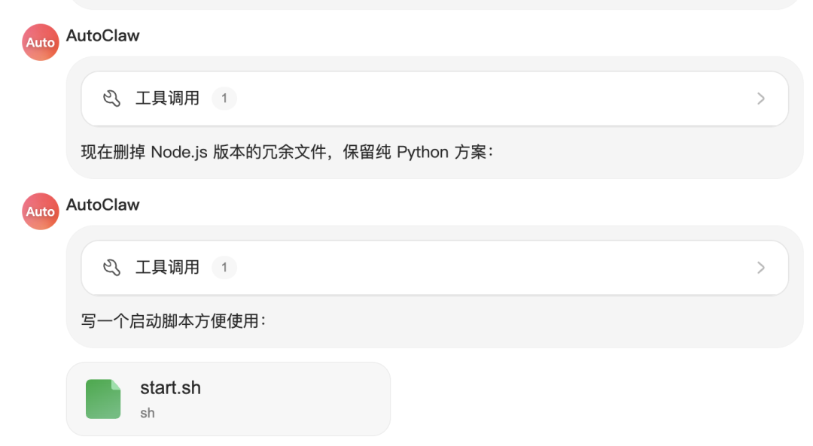Click the AutoClaw name above the startup script message
This screenshot has height=446, width=813.
coord(103,205)
